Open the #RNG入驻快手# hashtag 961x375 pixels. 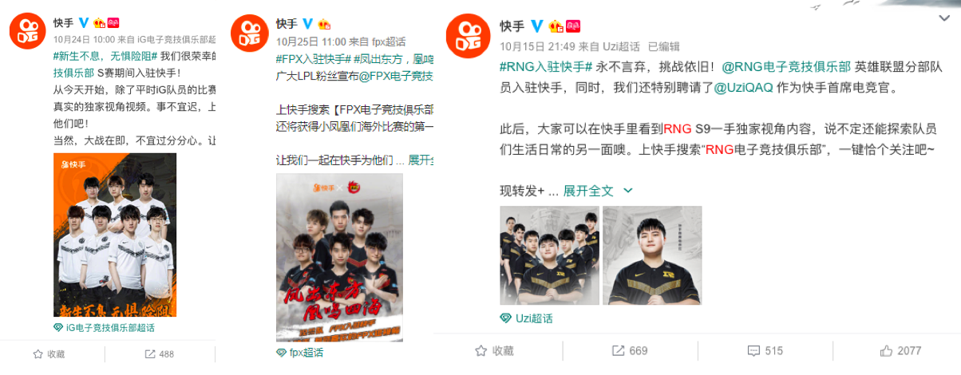pyautogui.click(x=545, y=67)
